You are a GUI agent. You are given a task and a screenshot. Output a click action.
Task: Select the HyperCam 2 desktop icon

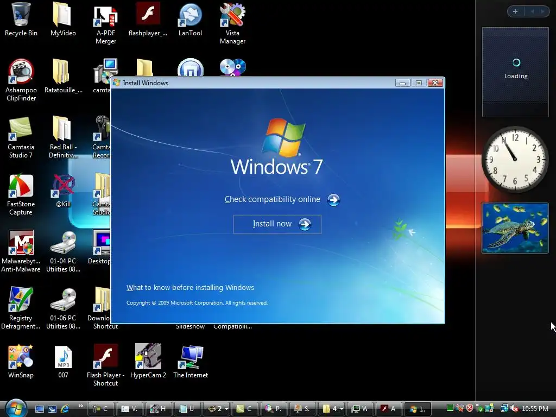pos(148,362)
